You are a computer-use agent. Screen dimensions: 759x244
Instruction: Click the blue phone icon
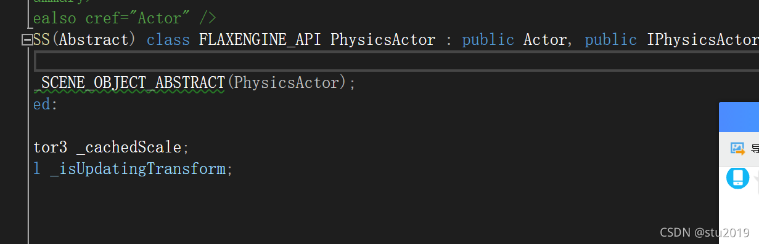coord(737,177)
